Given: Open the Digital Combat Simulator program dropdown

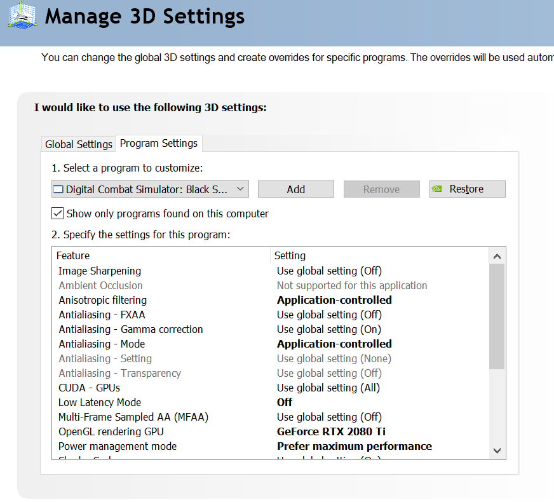Looking at the screenshot, I should [x=150, y=189].
